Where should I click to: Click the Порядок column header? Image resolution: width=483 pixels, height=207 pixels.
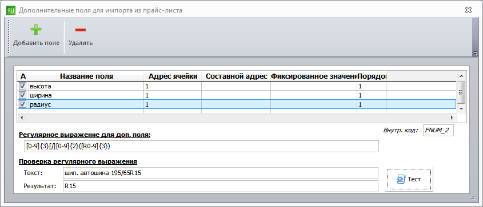point(372,76)
